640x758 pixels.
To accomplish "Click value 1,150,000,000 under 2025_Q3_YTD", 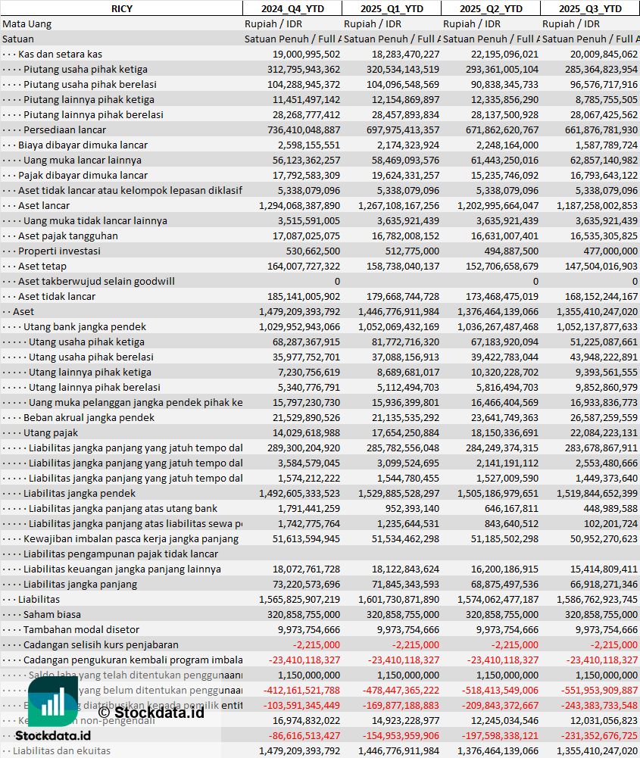I will [606, 675].
